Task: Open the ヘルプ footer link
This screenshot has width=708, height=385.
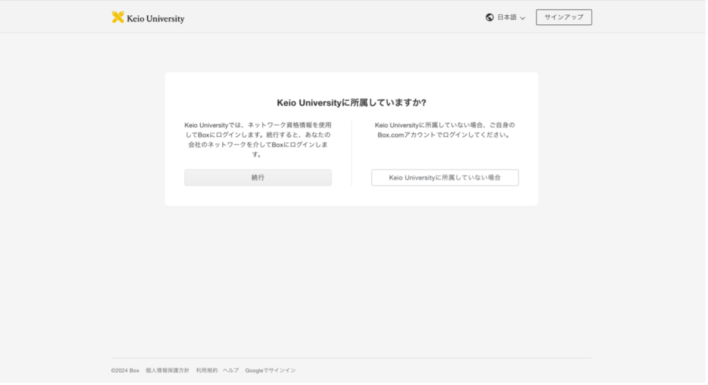Action: 230,371
